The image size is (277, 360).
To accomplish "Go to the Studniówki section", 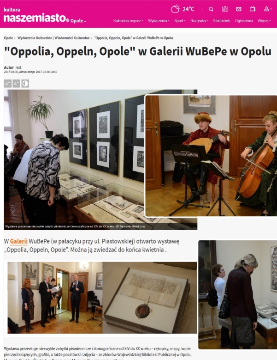I will tap(221, 21).
